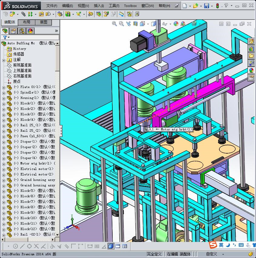256x258 pixels.
Task: Switch to the 草图 tab
Action: coord(44,22)
